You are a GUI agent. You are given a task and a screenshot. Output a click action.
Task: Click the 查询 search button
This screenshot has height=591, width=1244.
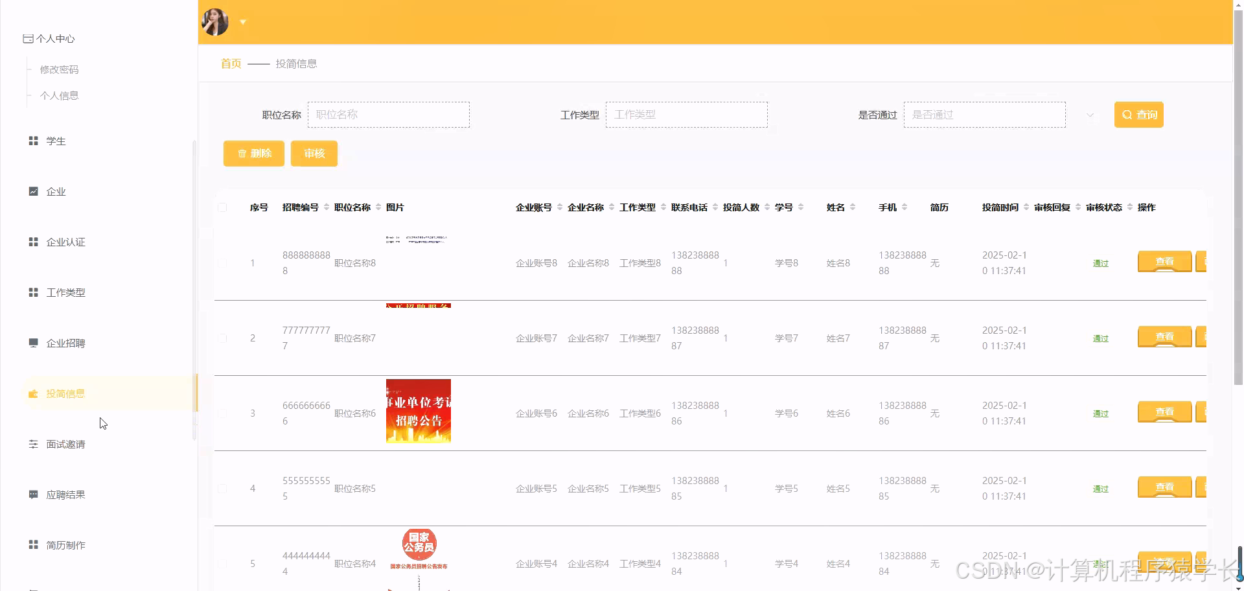(1138, 114)
